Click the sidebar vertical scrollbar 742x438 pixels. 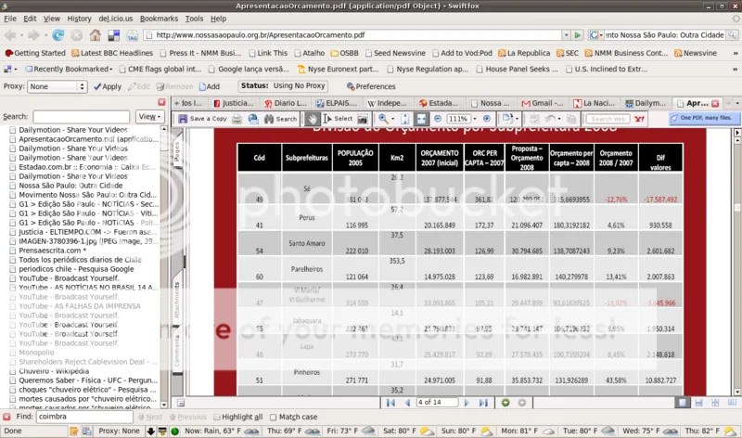(x=164, y=266)
